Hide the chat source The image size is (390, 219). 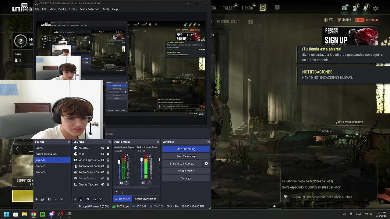click(x=103, y=154)
